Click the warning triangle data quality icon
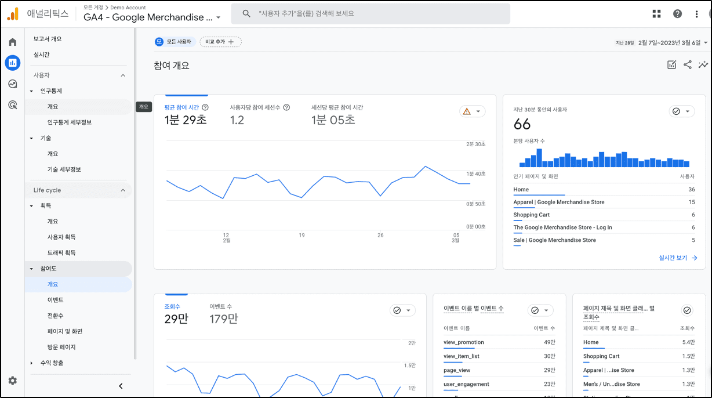 (467, 111)
